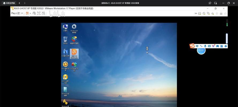
Task: Open Sogou skin shirt icon
Action: point(213,46)
